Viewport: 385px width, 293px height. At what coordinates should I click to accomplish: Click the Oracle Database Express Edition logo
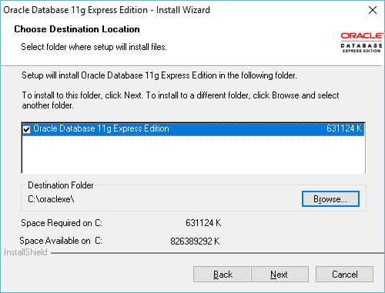coord(361,42)
